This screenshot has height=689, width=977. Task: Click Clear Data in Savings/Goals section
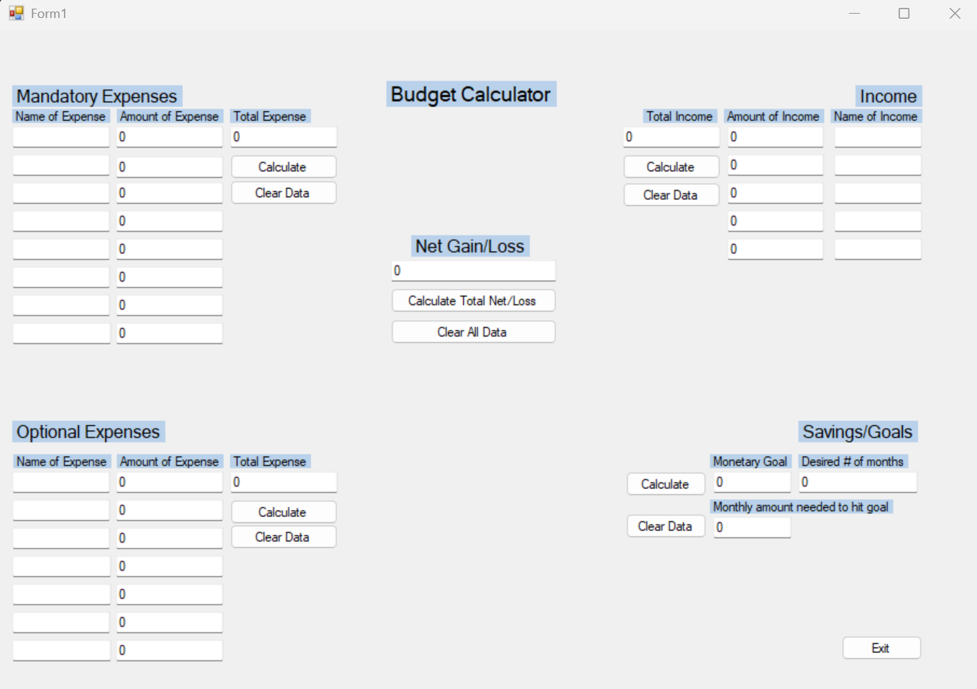(666, 526)
